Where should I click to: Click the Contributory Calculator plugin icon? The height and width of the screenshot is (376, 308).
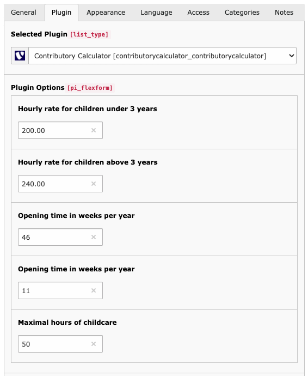coord(20,56)
